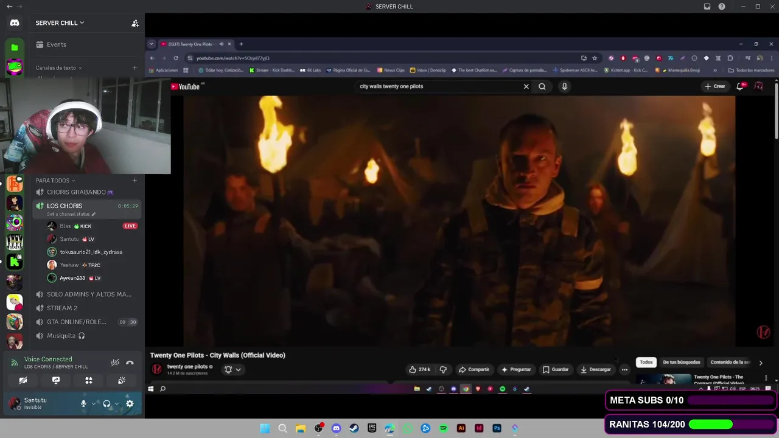Mute the Discord microphone

tap(83, 403)
